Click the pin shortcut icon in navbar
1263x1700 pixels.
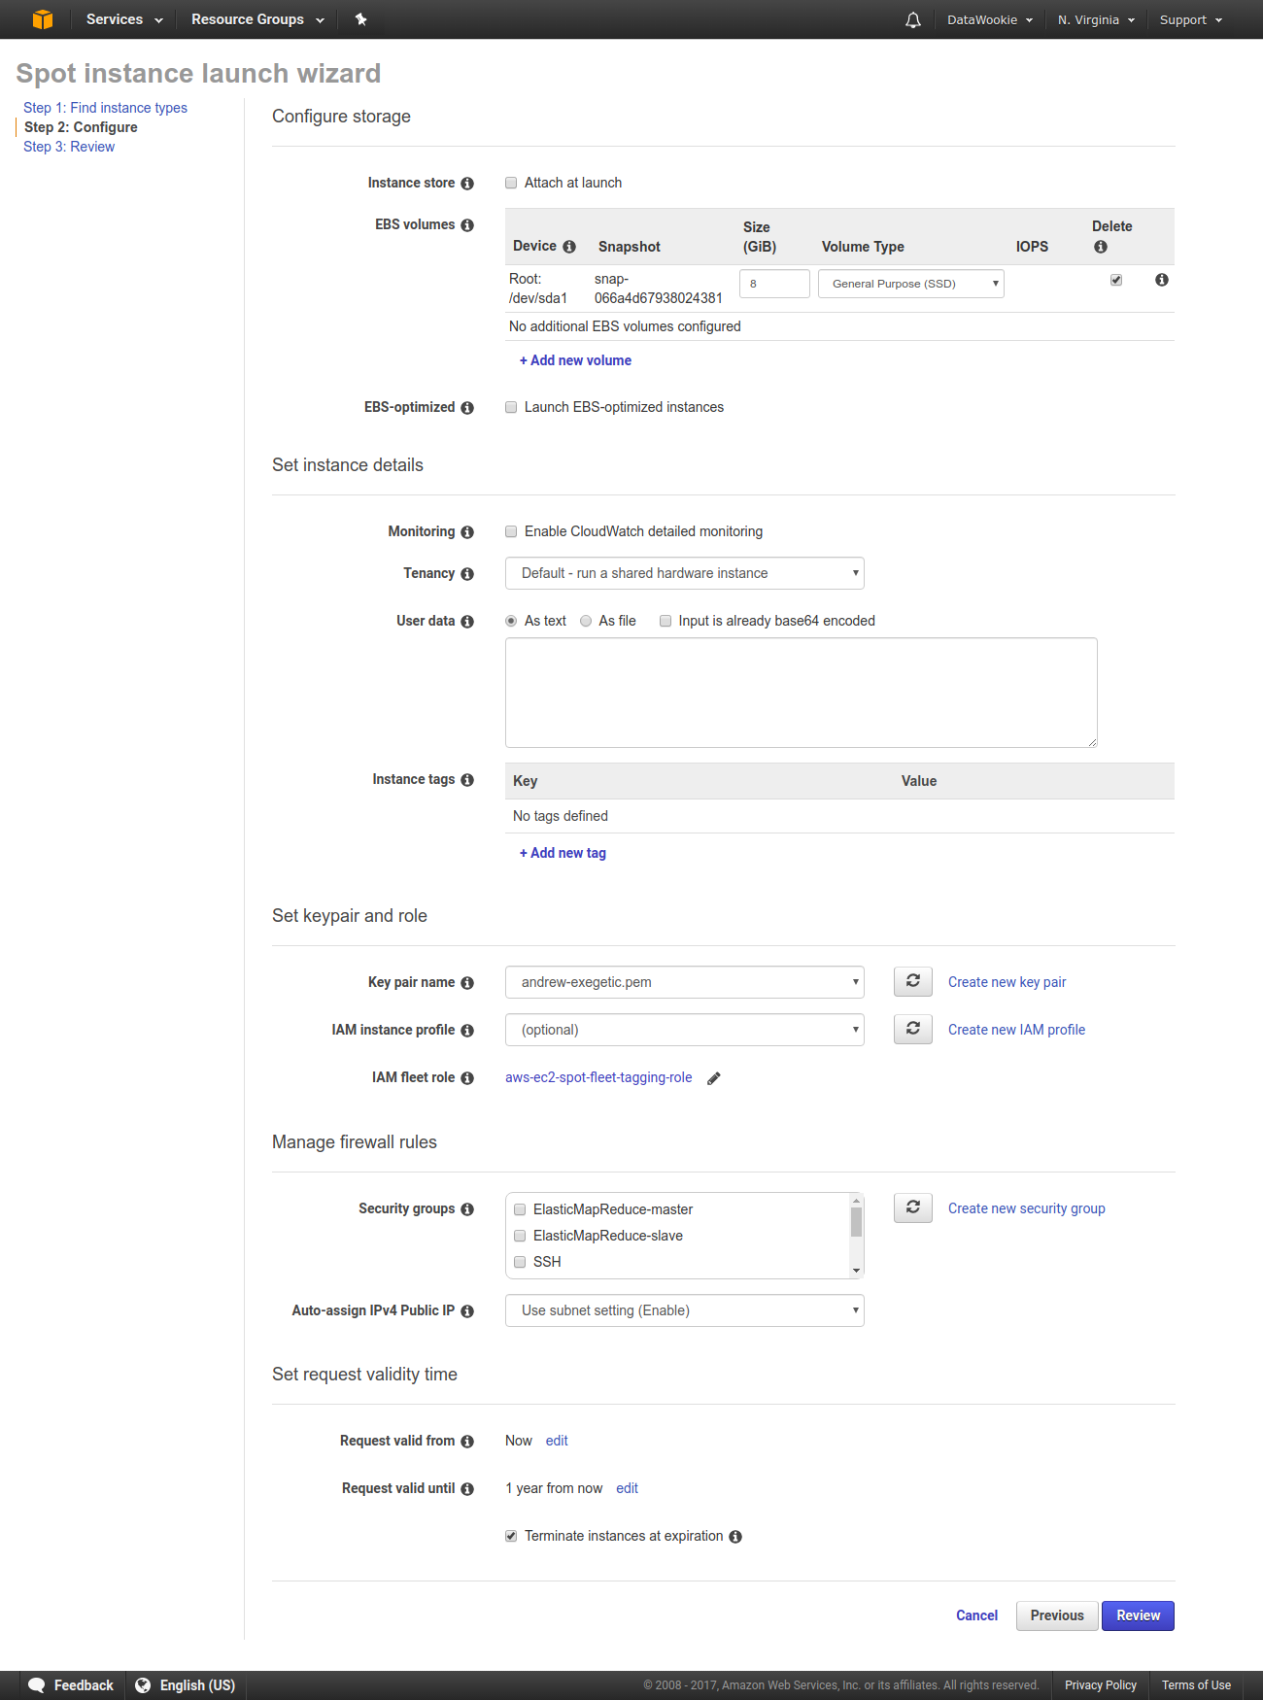pyautogui.click(x=360, y=19)
